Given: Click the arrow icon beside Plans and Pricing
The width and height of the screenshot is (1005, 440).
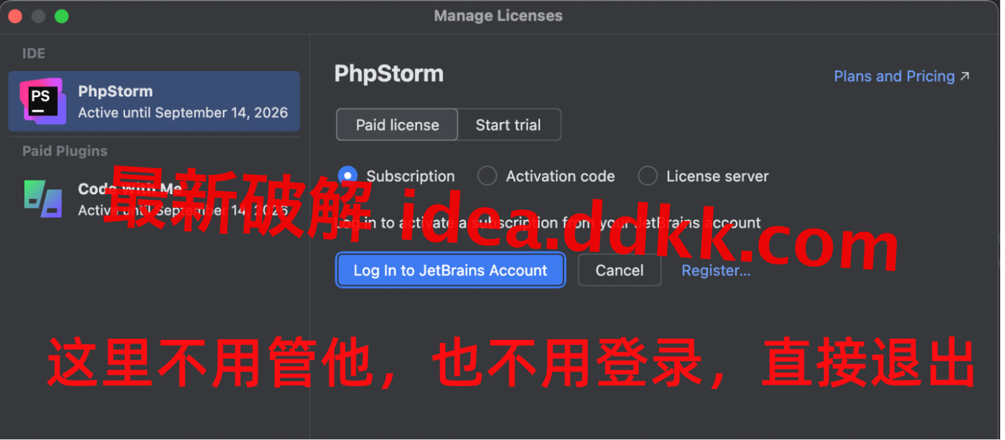Looking at the screenshot, I should click(965, 76).
